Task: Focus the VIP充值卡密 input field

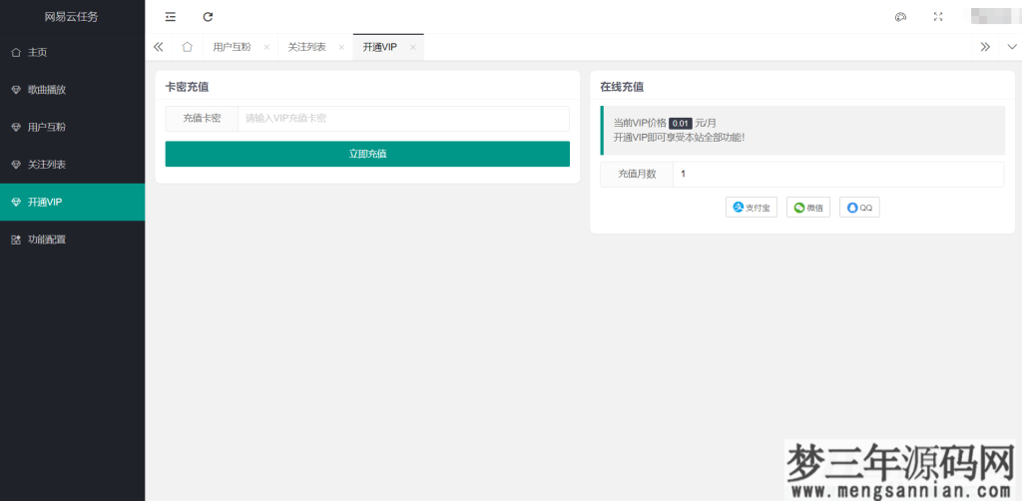Action: click(403, 119)
